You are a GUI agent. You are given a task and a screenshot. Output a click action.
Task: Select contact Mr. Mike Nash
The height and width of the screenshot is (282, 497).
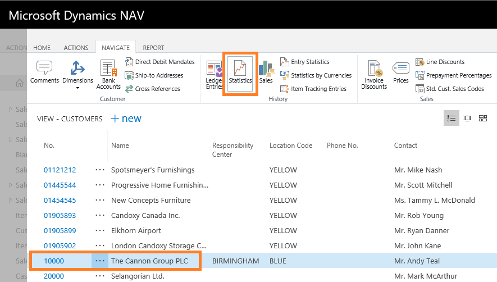tap(418, 170)
